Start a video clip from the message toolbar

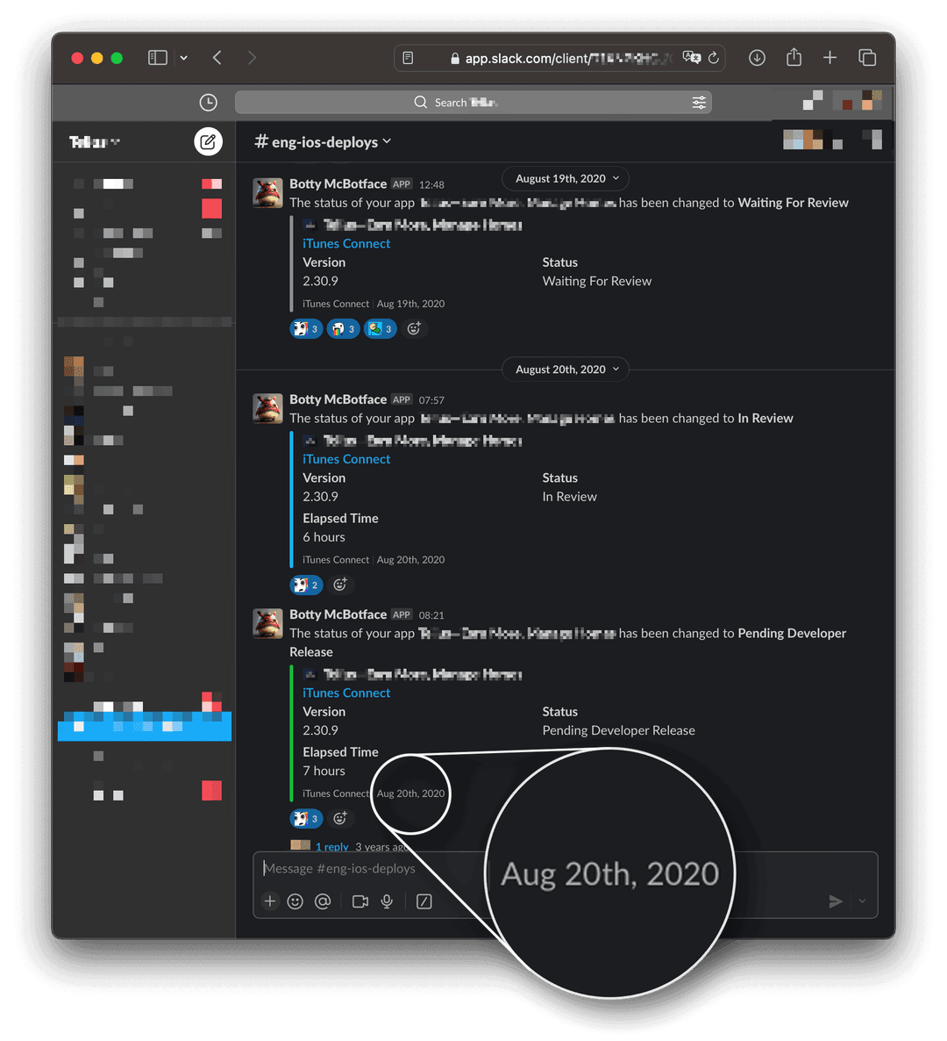coord(360,901)
